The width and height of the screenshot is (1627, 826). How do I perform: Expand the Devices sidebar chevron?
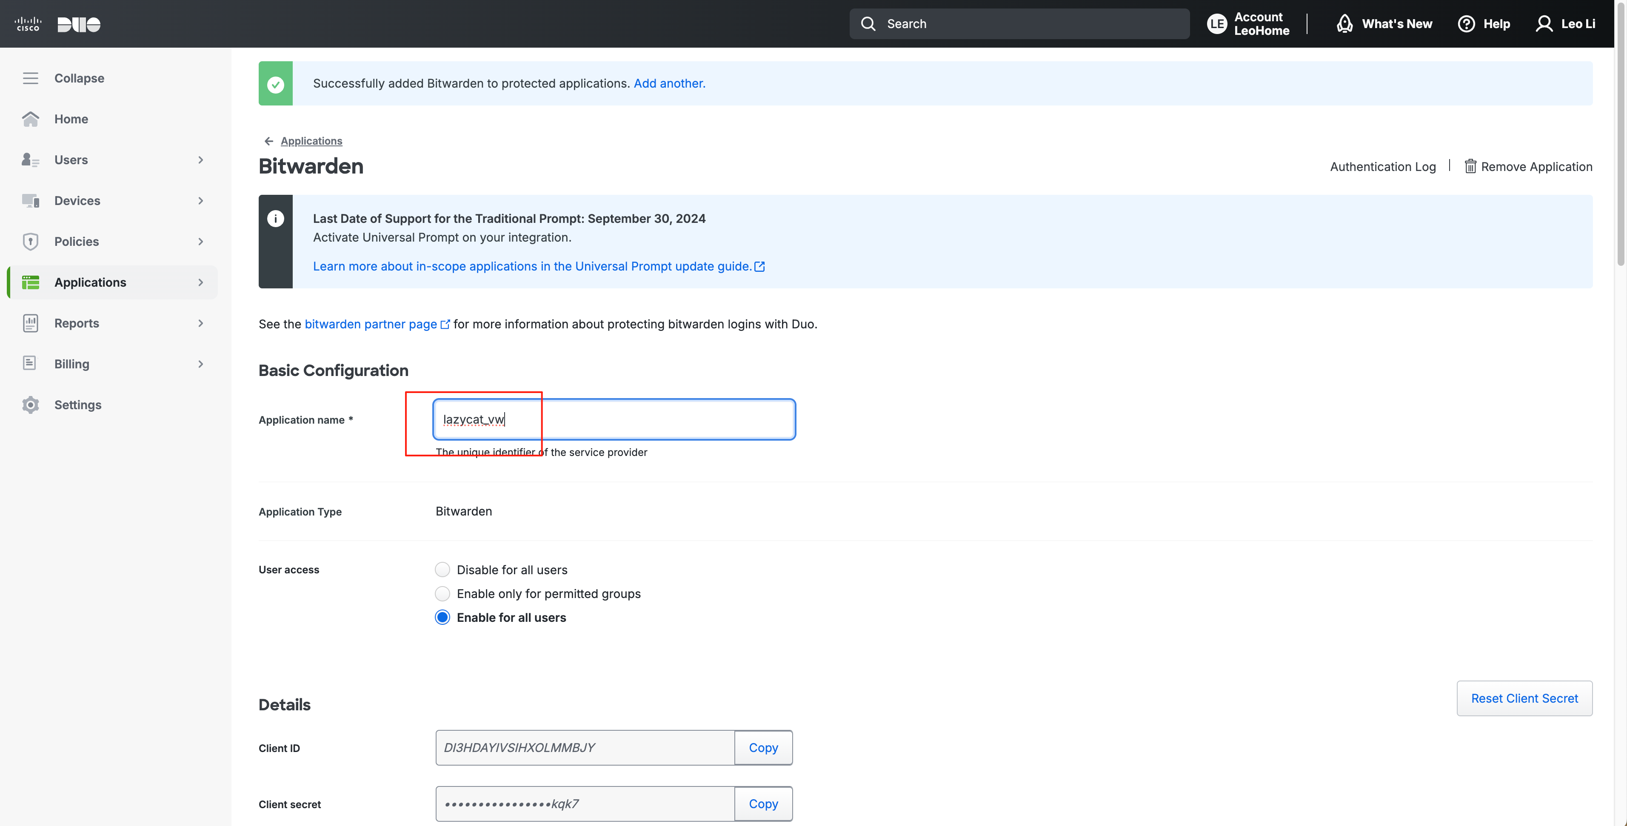point(201,201)
